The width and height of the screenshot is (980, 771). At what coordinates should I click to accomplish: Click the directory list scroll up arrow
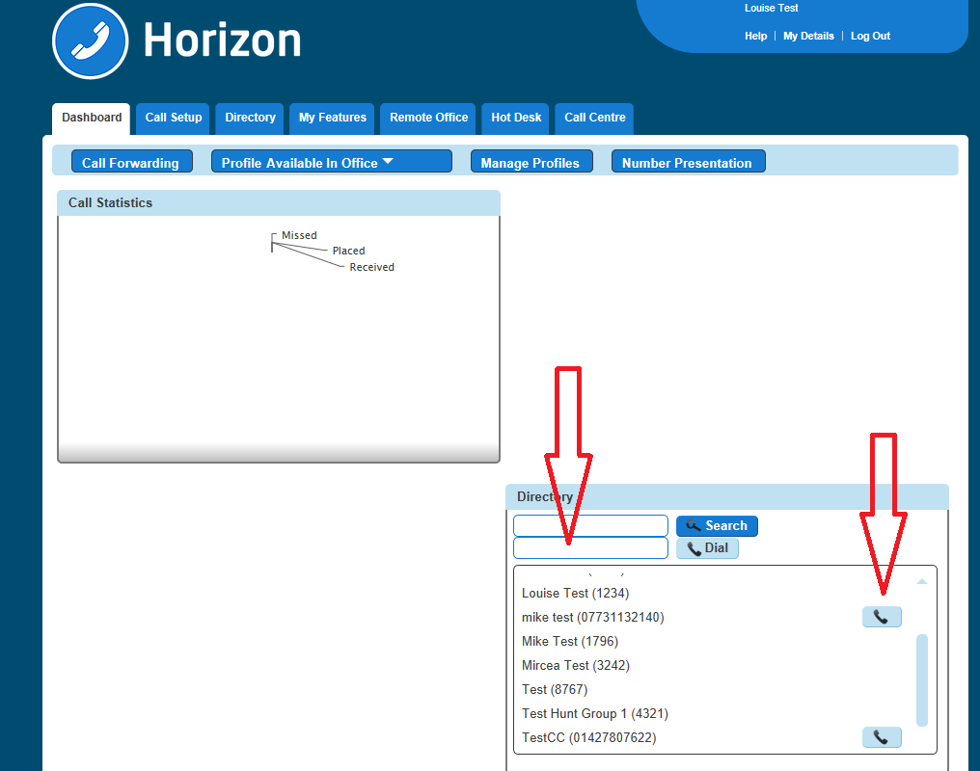tap(922, 581)
